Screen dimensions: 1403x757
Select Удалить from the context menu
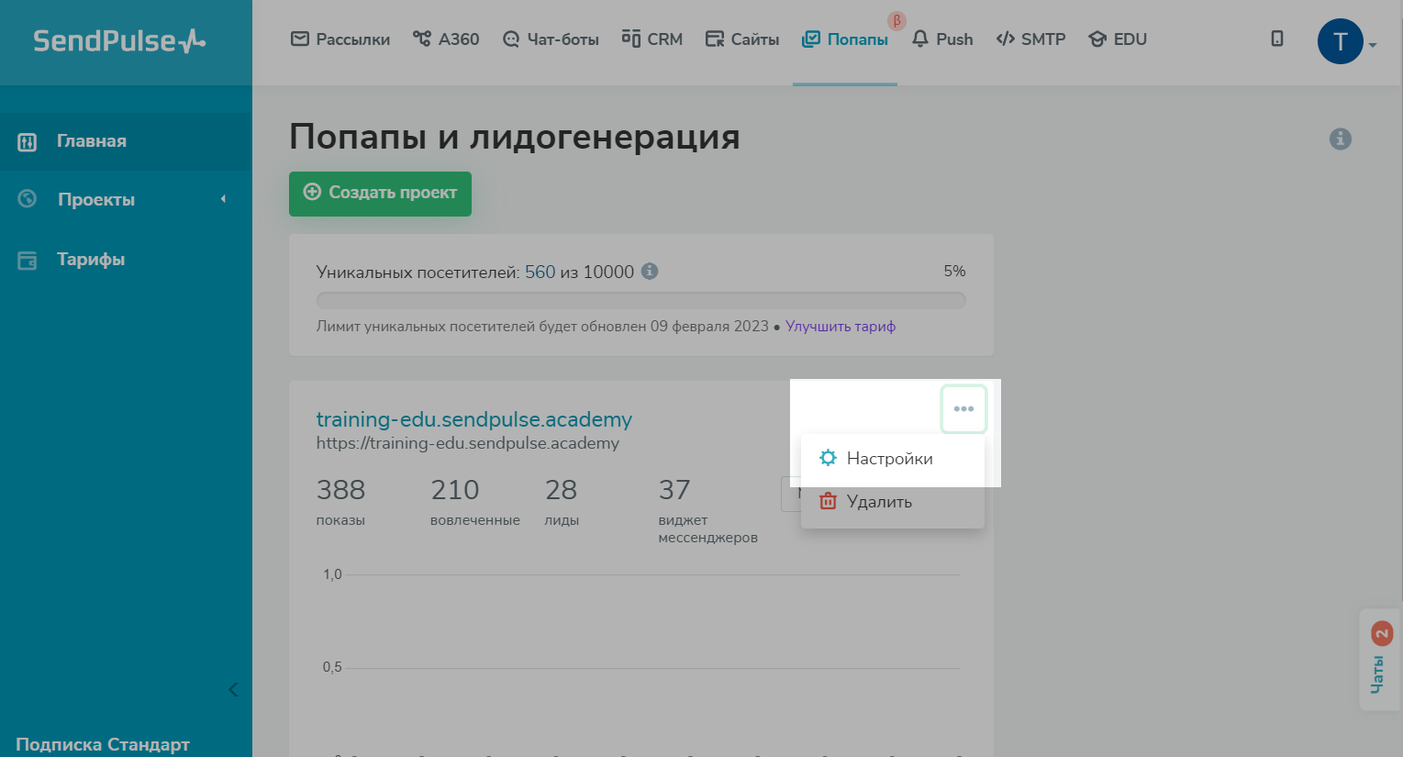(x=878, y=502)
